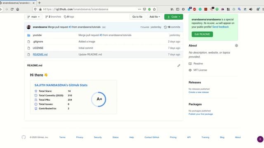Screen dimensions: 264x148
Task: Click the red Adblock extension icon
Action: point(194,9)
